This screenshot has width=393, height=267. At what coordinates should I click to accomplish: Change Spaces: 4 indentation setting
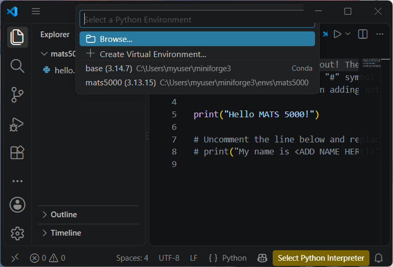132,258
